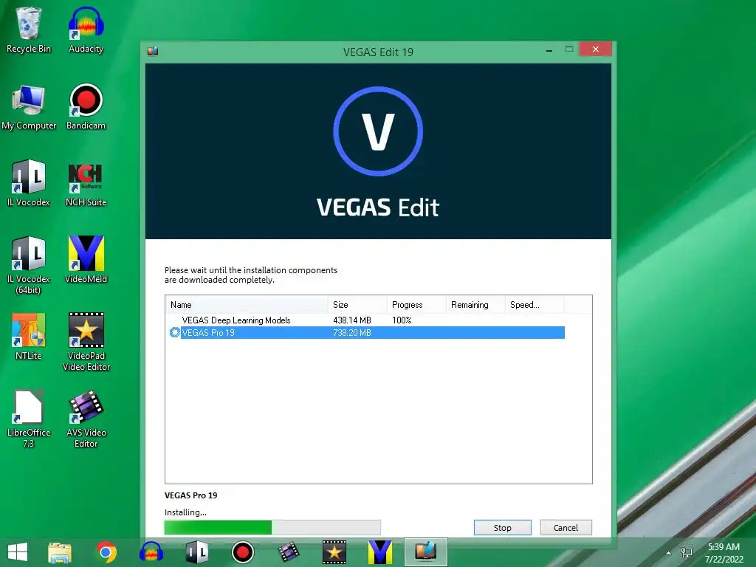Open VideoMeld in the taskbar
Screen dimensions: 756x567
click(380, 552)
